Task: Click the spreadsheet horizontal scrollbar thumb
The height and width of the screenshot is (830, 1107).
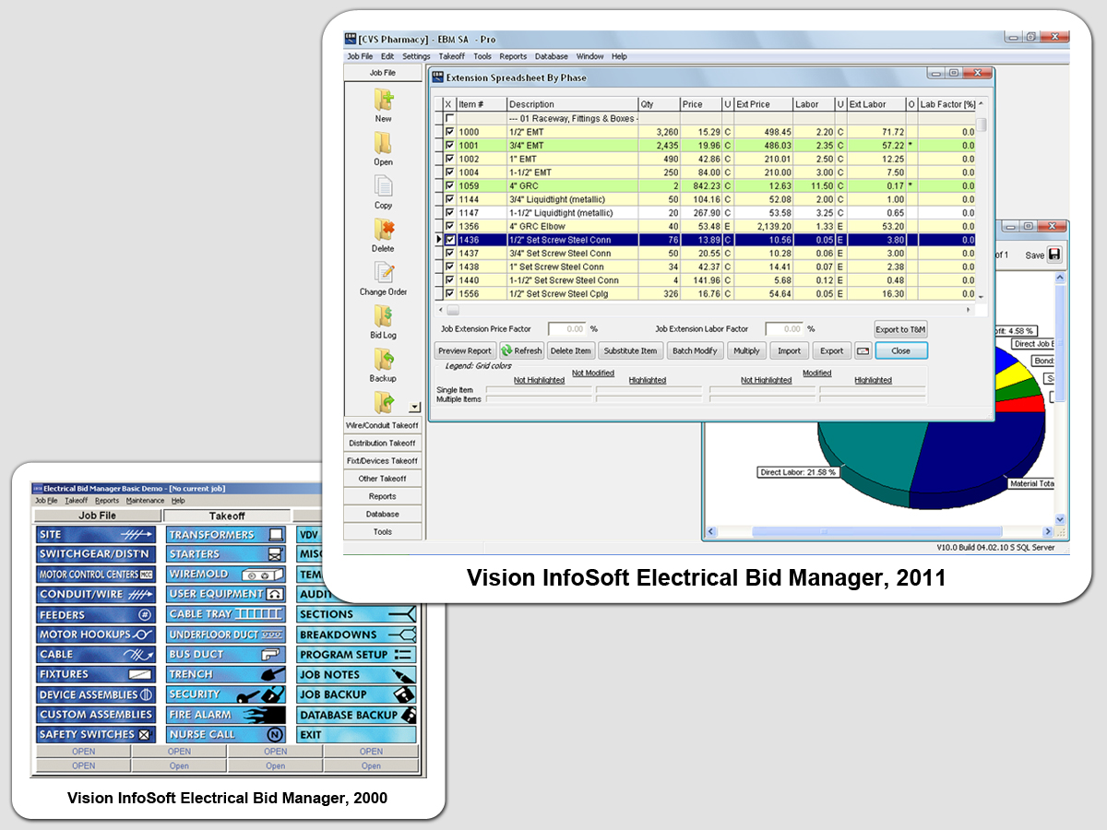Action: pos(454,310)
